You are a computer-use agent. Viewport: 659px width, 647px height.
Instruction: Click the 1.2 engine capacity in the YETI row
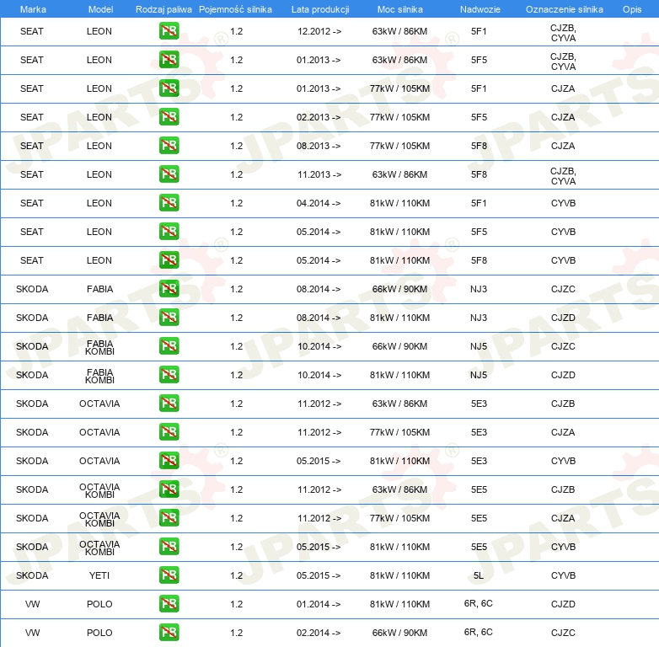pos(237,575)
